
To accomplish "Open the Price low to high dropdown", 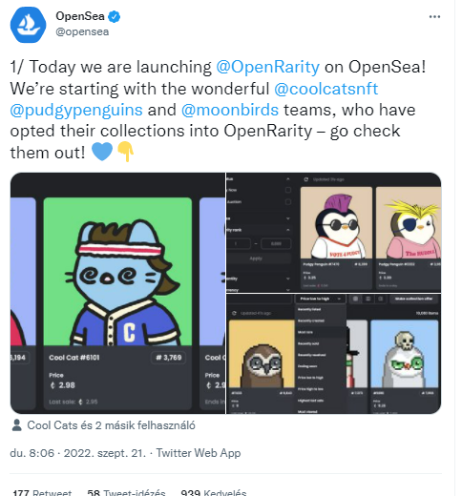I will click(320, 299).
